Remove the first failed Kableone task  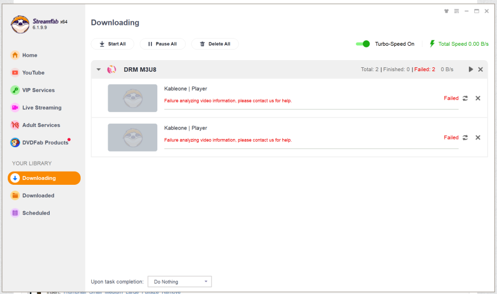(x=478, y=98)
